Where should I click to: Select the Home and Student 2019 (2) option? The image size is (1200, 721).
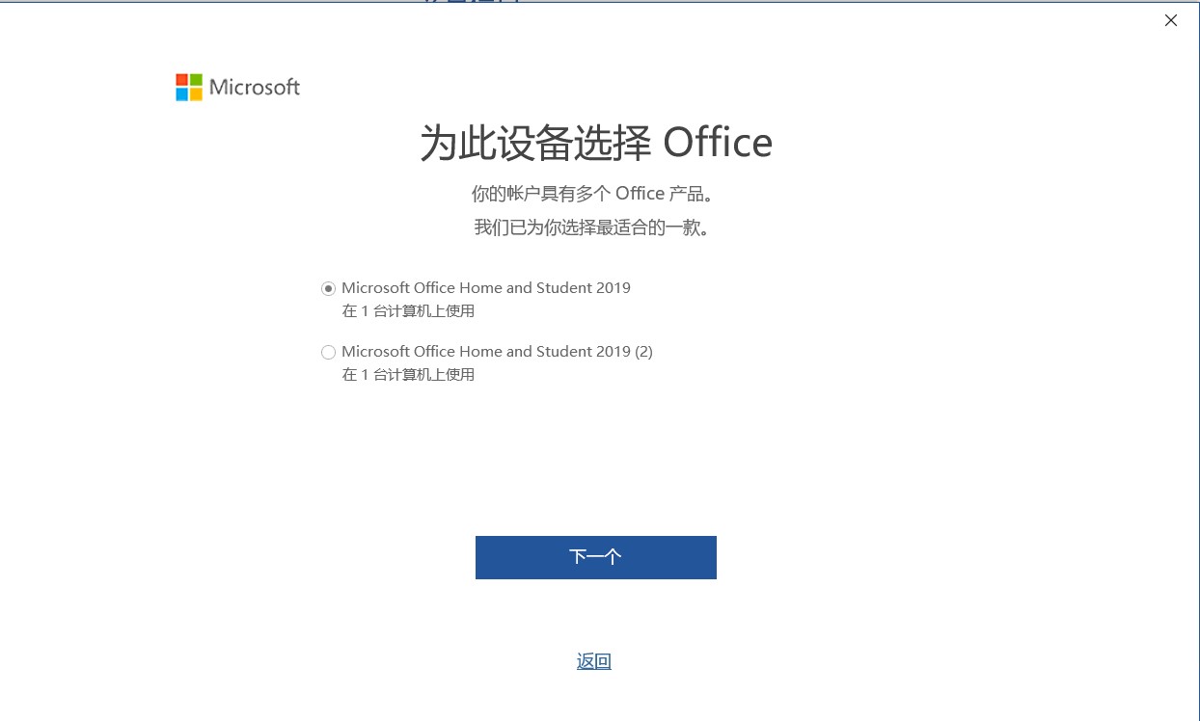pyautogui.click(x=329, y=352)
